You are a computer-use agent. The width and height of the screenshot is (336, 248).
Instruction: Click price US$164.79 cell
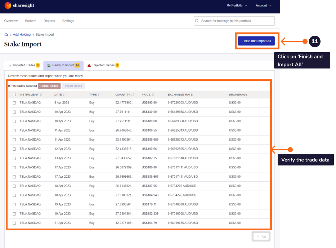click(x=149, y=223)
